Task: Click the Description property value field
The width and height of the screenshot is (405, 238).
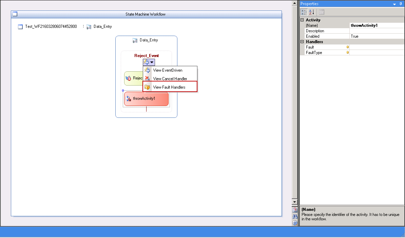Action: coord(377,31)
